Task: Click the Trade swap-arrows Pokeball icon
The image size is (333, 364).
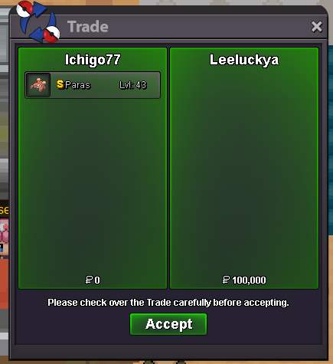Action: [38, 21]
